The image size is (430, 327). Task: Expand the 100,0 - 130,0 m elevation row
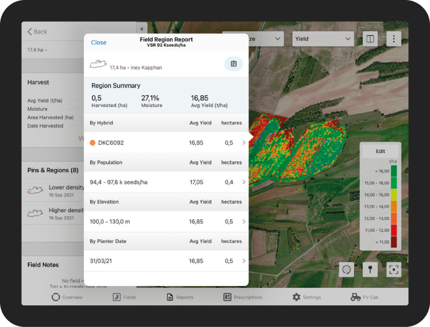tap(244, 221)
